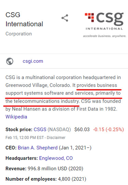Open the csgi.com website link
This screenshot has height=185, width=128.
(33, 61)
